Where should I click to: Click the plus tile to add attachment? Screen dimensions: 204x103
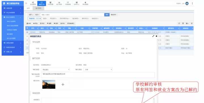point(63,85)
